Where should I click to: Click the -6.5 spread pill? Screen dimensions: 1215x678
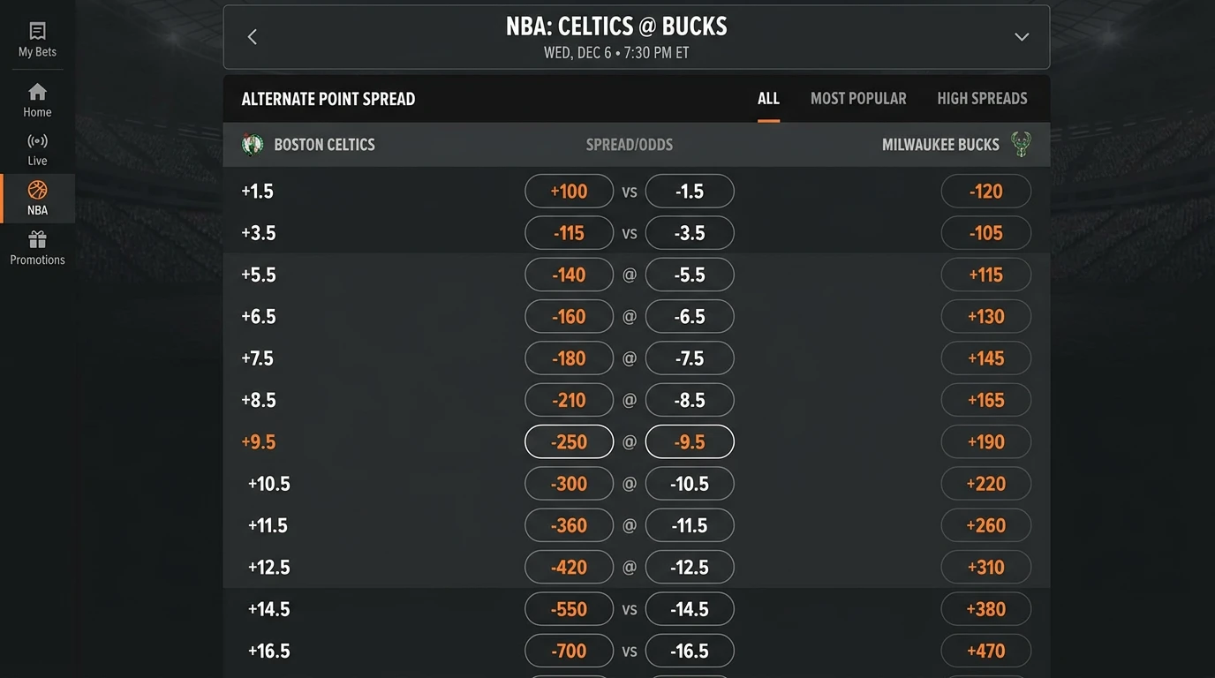[690, 316]
